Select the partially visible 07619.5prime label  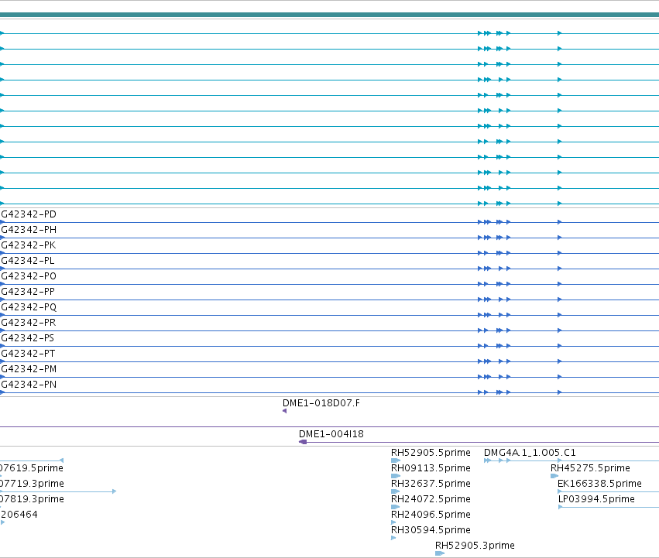tap(32, 468)
